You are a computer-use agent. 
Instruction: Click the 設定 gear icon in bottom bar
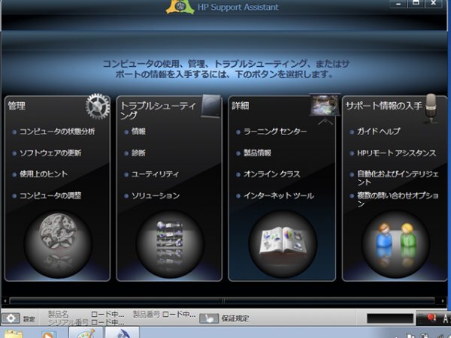point(11,318)
